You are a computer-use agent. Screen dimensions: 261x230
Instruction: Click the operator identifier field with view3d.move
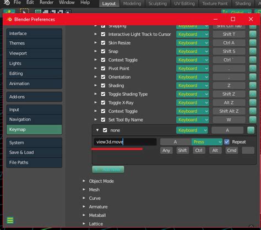point(125,142)
